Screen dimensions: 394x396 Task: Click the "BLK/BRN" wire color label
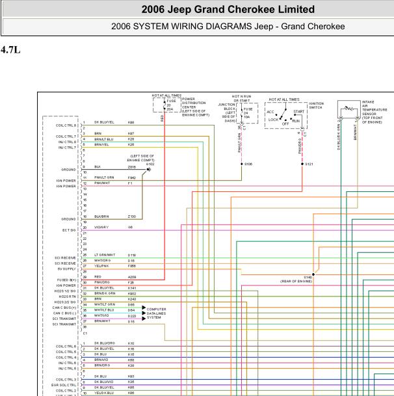(101, 217)
